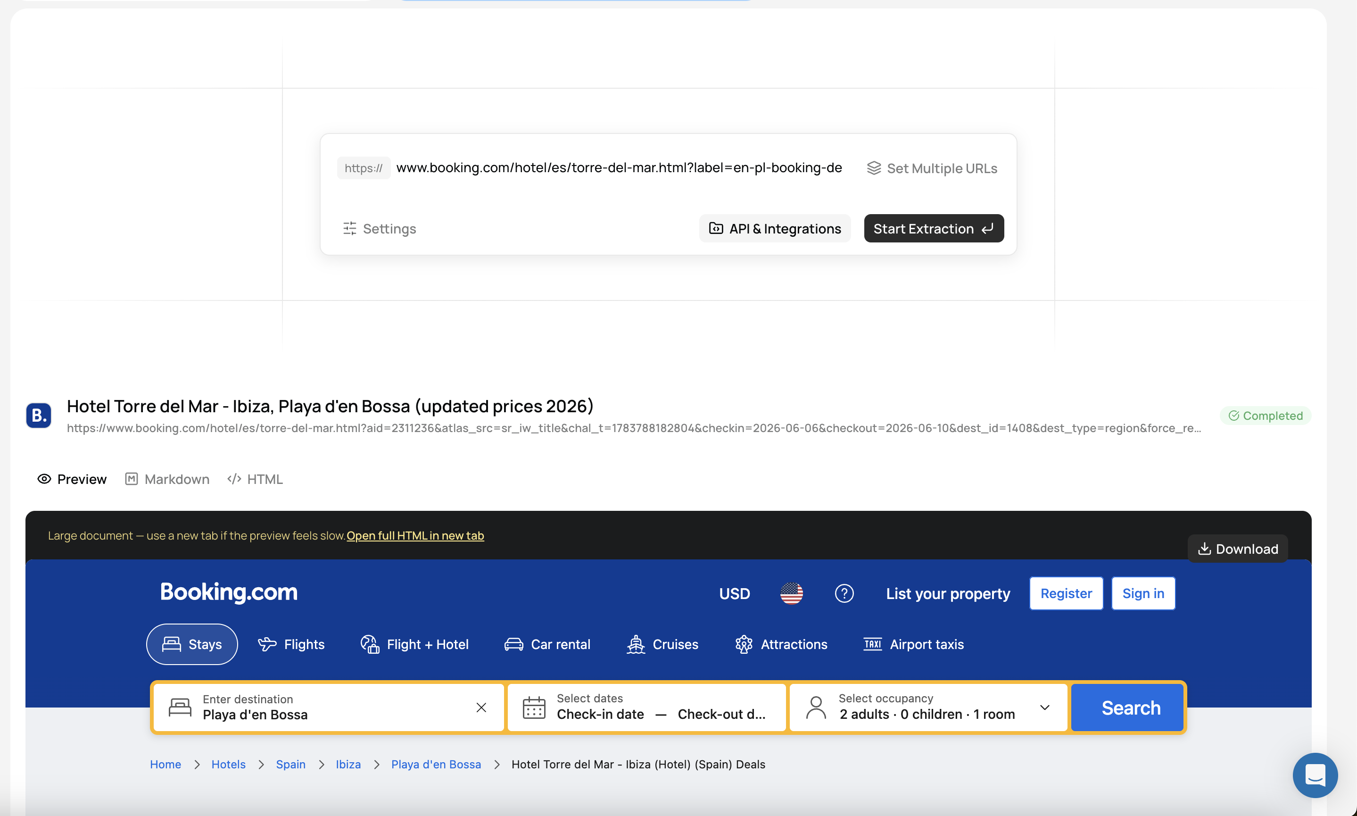Open the help question mark icon
The height and width of the screenshot is (816, 1357).
(x=844, y=593)
